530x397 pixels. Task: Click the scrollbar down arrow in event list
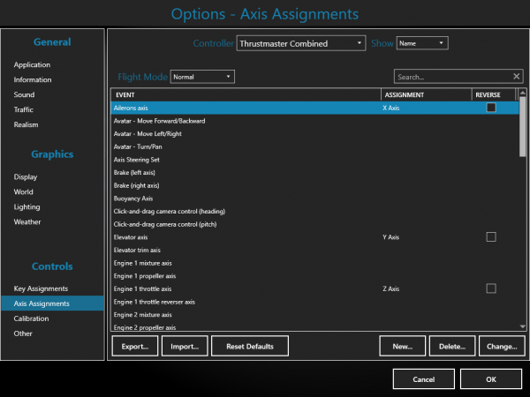[x=523, y=326]
